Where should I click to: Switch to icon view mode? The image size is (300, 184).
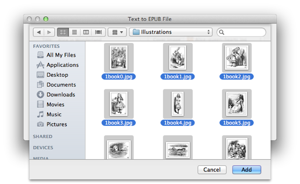(x=63, y=32)
